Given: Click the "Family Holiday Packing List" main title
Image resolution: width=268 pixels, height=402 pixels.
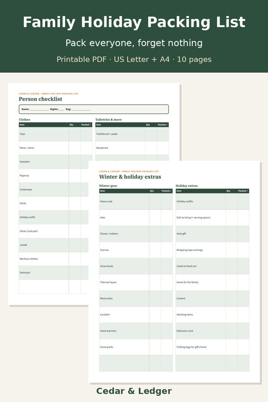Looking at the screenshot, I should pyautogui.click(x=134, y=23).
